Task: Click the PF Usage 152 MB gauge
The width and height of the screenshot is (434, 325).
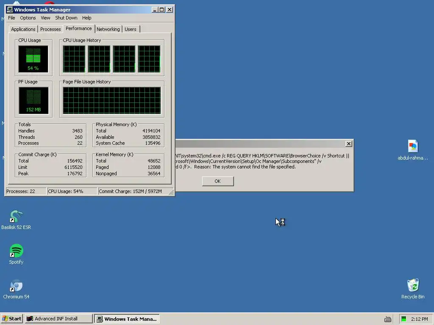Action: pos(33,100)
